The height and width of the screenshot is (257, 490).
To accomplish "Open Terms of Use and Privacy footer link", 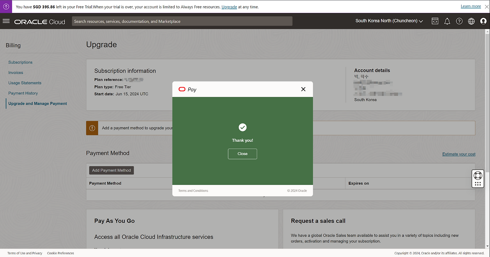I will click(25, 253).
